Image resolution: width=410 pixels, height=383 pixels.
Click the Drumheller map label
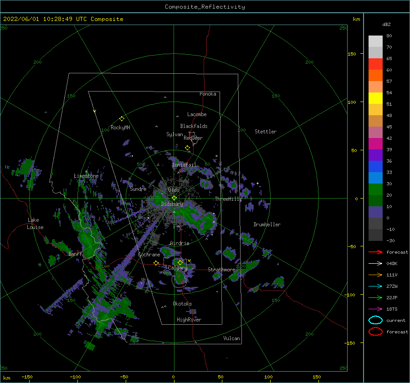267,225
